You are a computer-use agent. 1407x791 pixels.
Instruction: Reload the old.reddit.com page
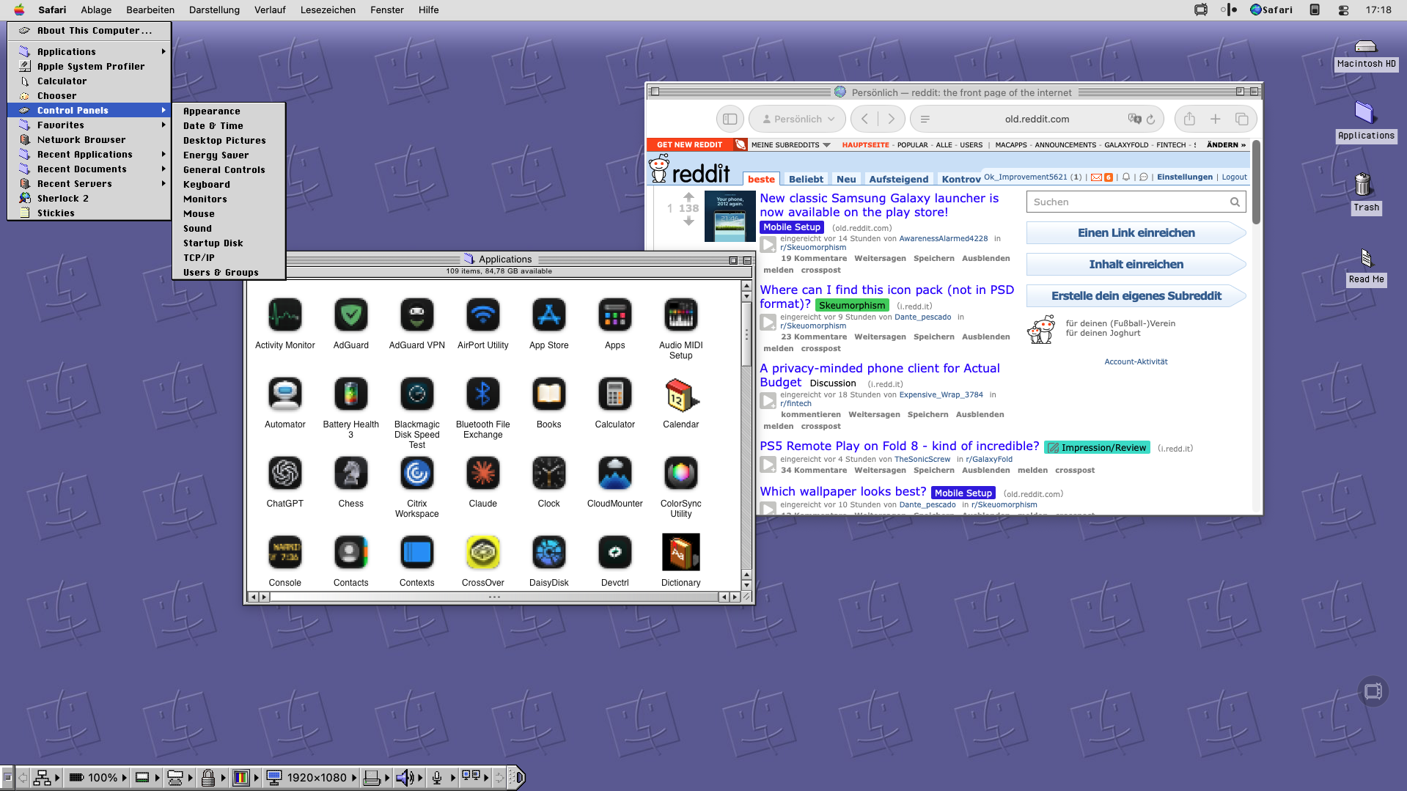(1150, 119)
